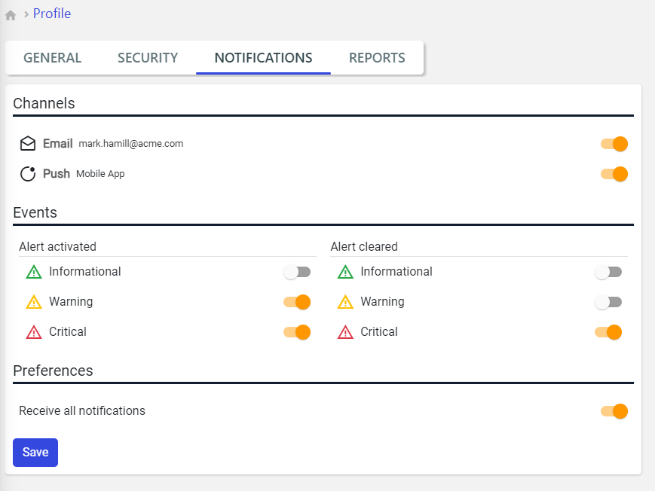This screenshot has height=491, width=655.
Task: Click the Email envelope icon
Action: pyautogui.click(x=28, y=144)
